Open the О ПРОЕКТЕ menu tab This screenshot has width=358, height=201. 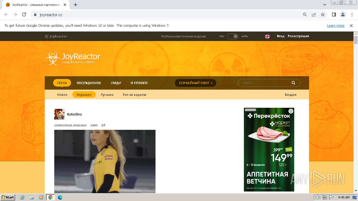tap(139, 83)
